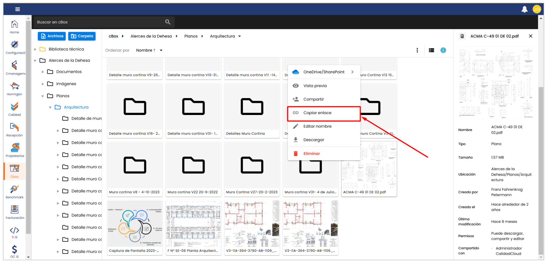Choose Descargar in the context menu
The width and height of the screenshot is (546, 262).
click(313, 140)
